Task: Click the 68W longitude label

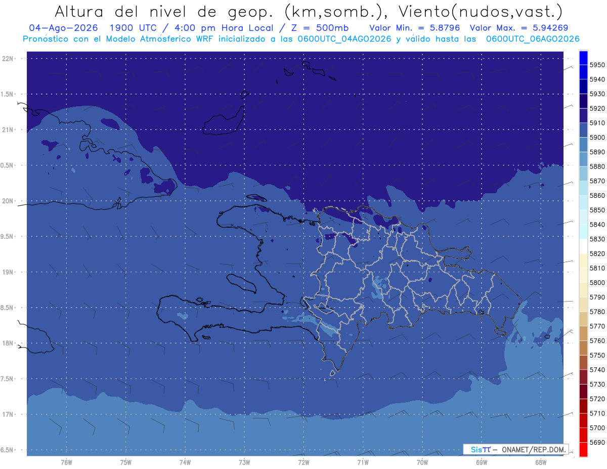Action: pyautogui.click(x=541, y=462)
